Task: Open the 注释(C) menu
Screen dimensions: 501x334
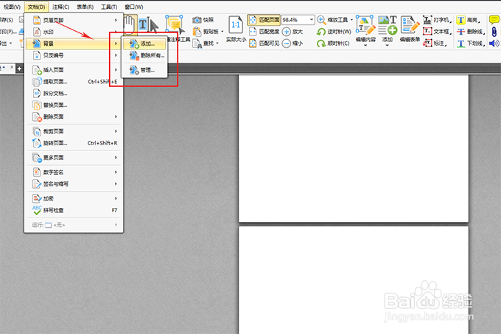Action: pos(60,7)
